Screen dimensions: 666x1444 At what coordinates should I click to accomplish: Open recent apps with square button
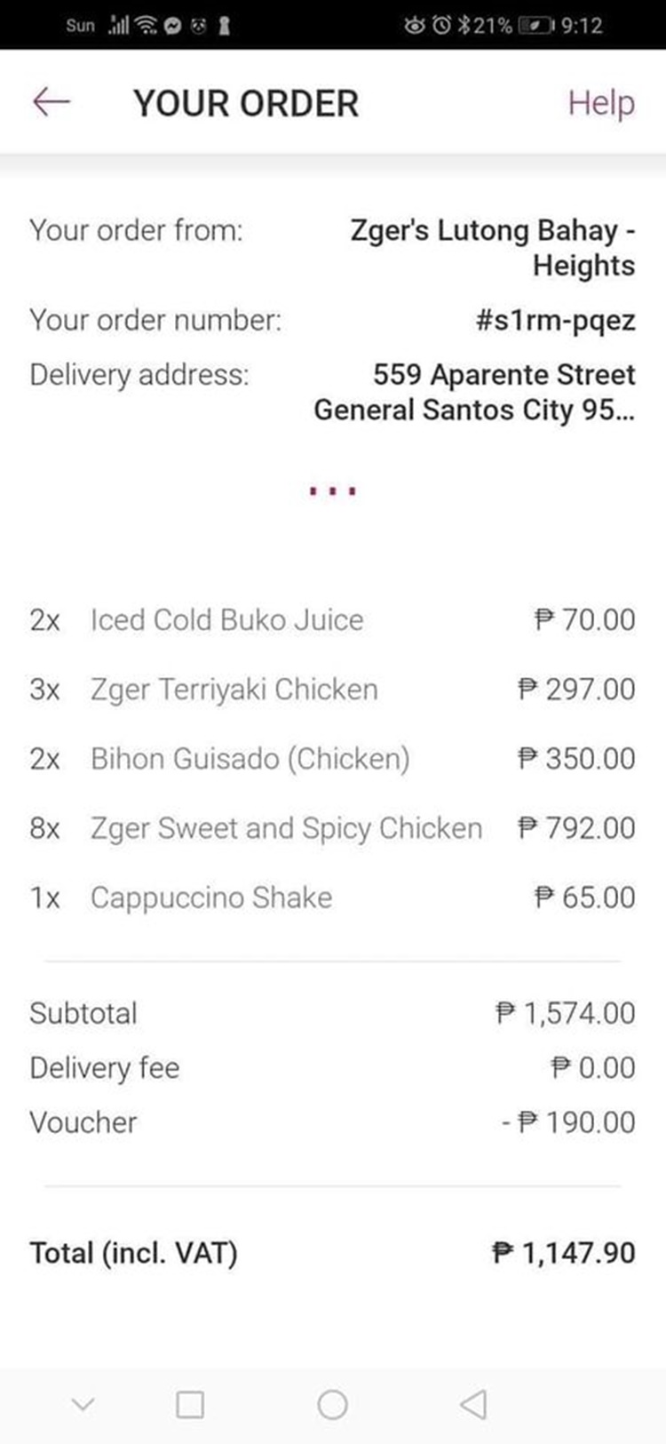tap(190, 1404)
